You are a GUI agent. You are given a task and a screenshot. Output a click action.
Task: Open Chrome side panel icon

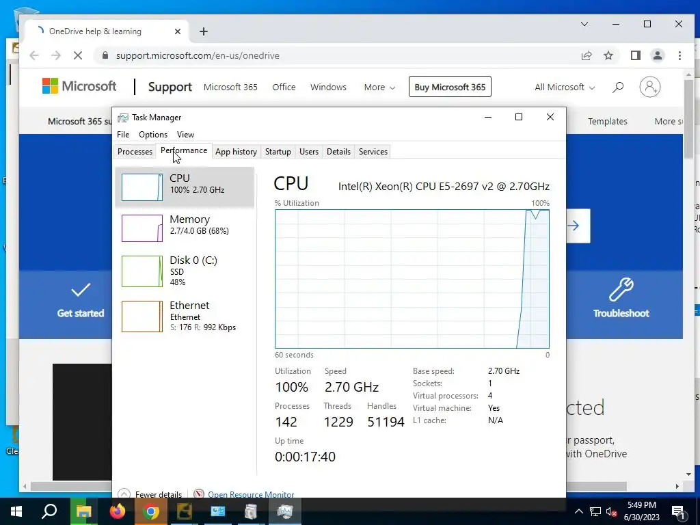click(635, 55)
